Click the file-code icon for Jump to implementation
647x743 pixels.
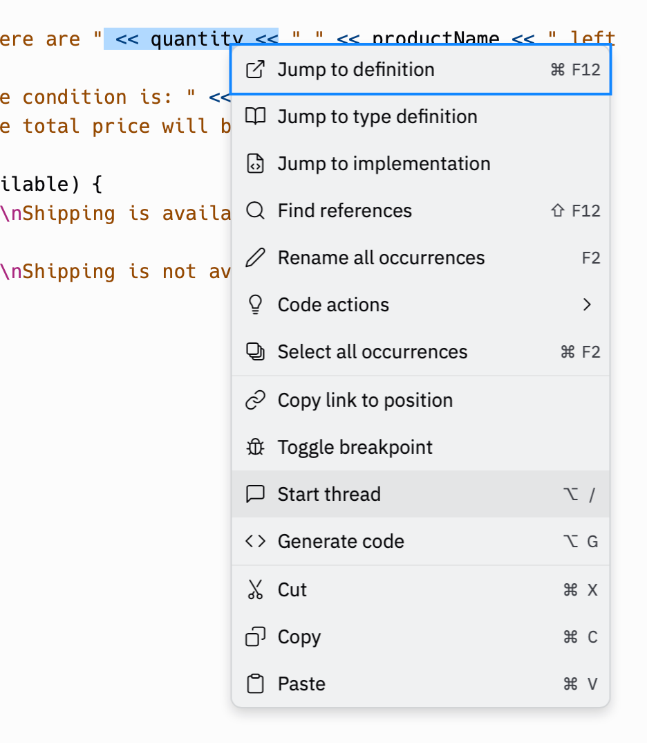[x=255, y=163]
